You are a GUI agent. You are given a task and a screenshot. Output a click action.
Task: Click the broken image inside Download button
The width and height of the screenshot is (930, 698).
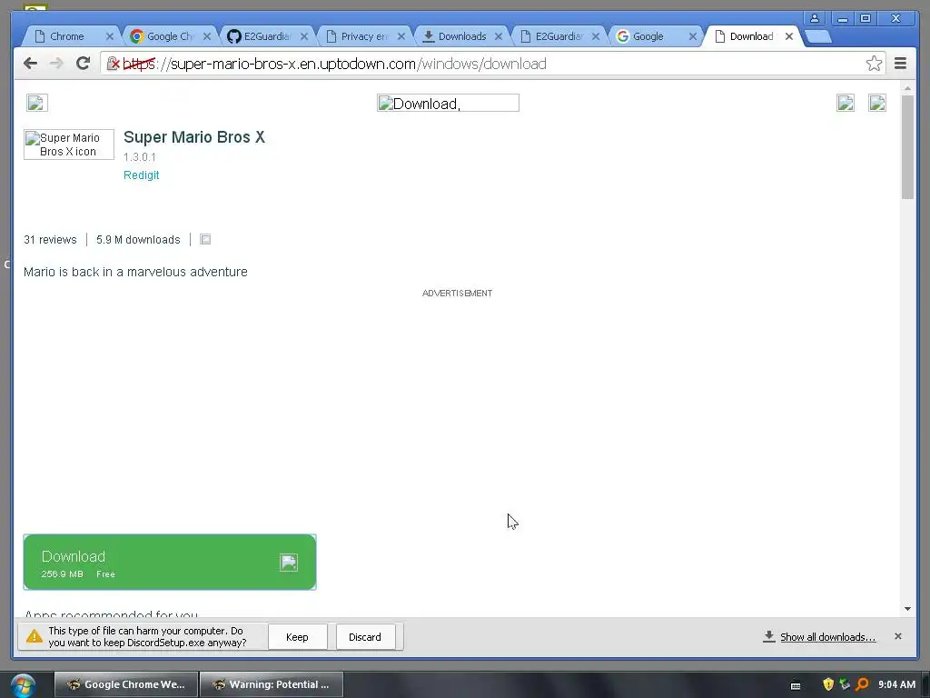tap(289, 562)
